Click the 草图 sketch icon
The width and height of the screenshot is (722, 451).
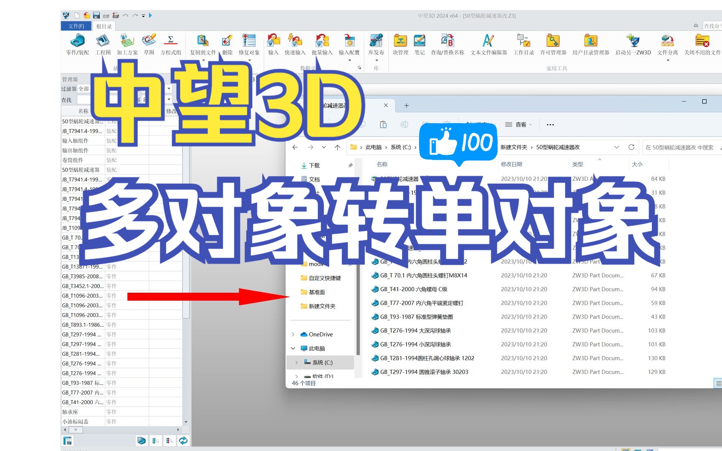pyautogui.click(x=149, y=44)
